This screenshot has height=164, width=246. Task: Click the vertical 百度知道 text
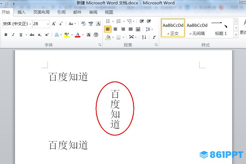click(115, 109)
